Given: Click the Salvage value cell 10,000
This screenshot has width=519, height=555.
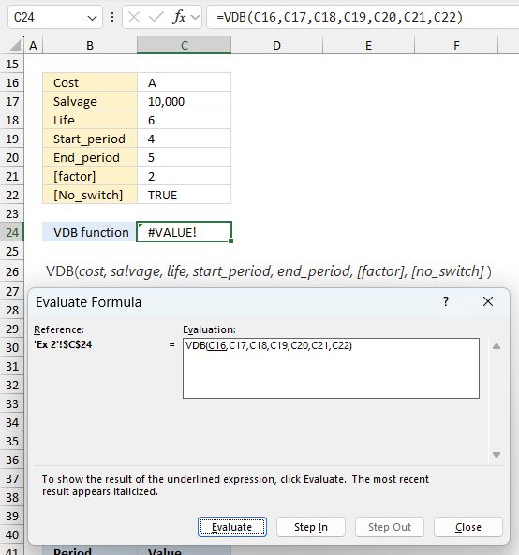Looking at the screenshot, I should (184, 101).
